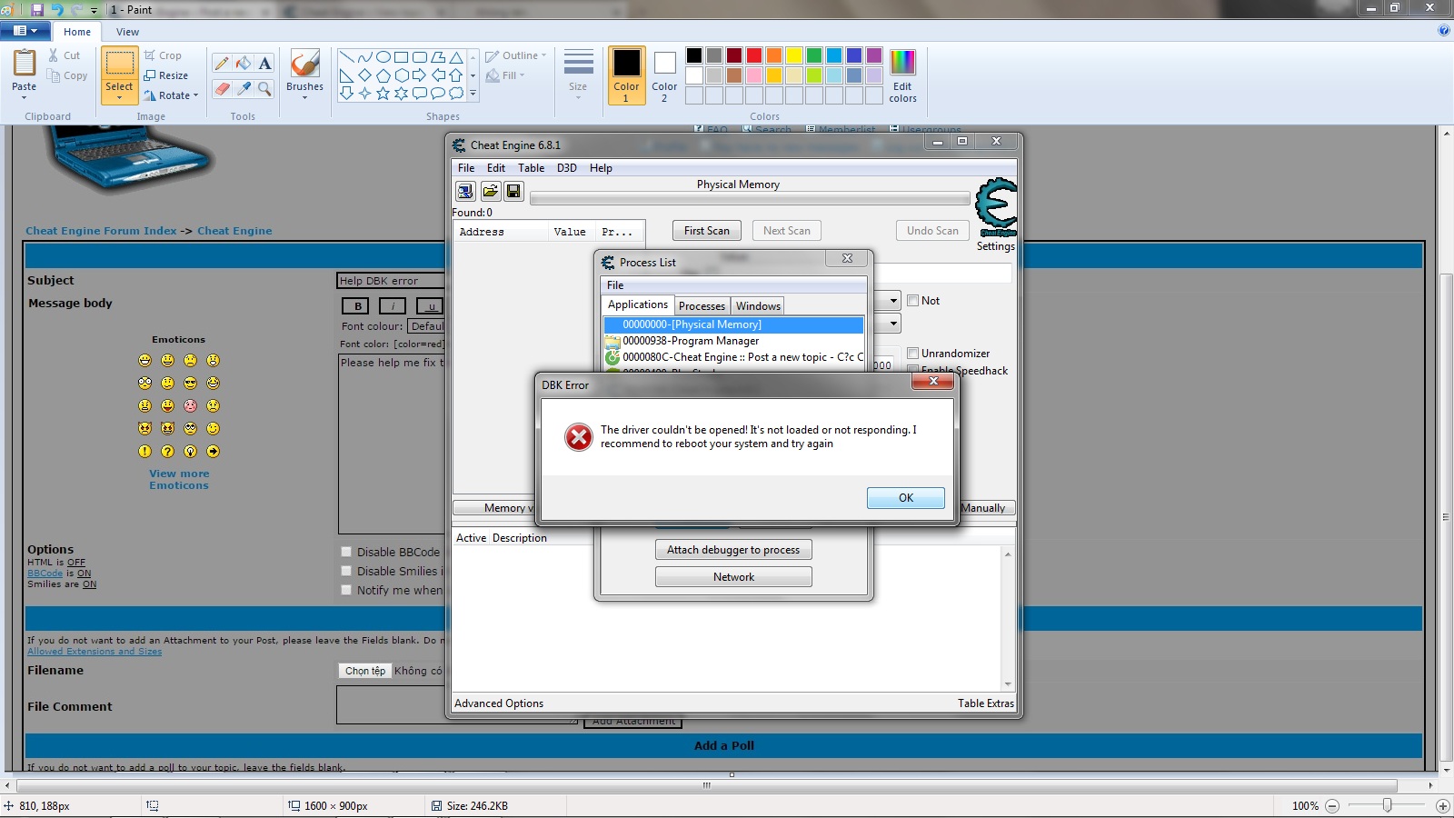Click the horizontal scrollbar at the bottom
The width and height of the screenshot is (1454, 818).
pos(706,785)
